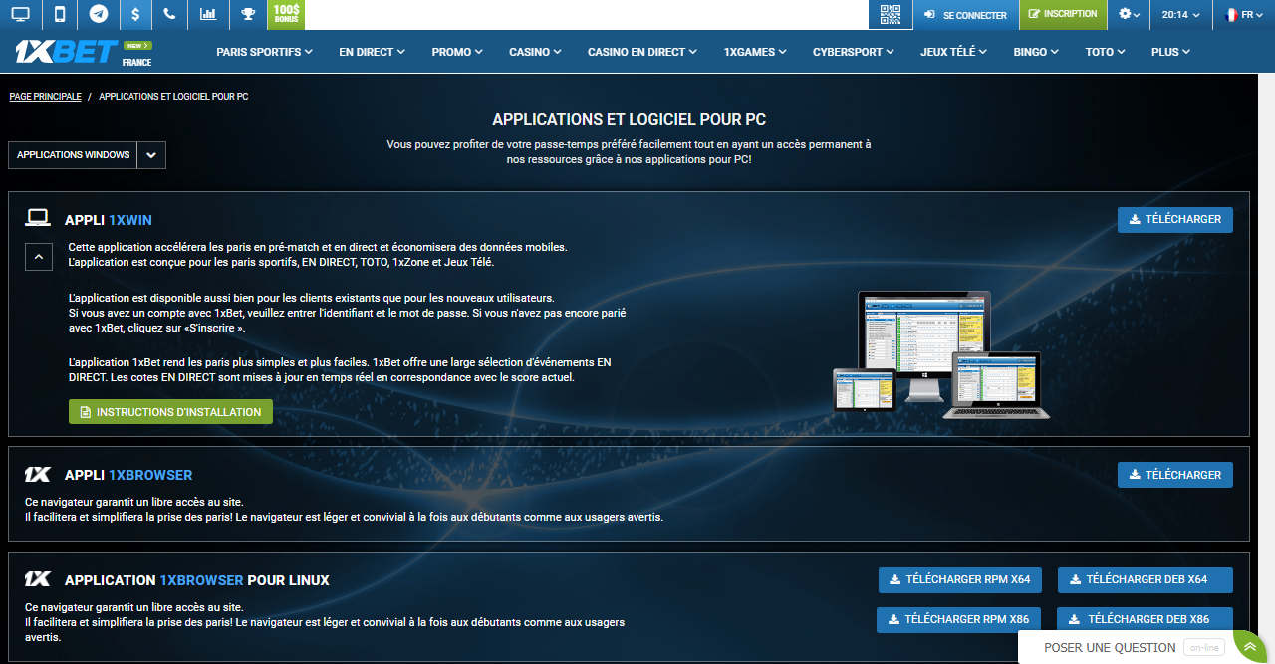This screenshot has height=664, width=1275.
Task: Go to Page Principale breadcrumb link
Action: click(45, 97)
